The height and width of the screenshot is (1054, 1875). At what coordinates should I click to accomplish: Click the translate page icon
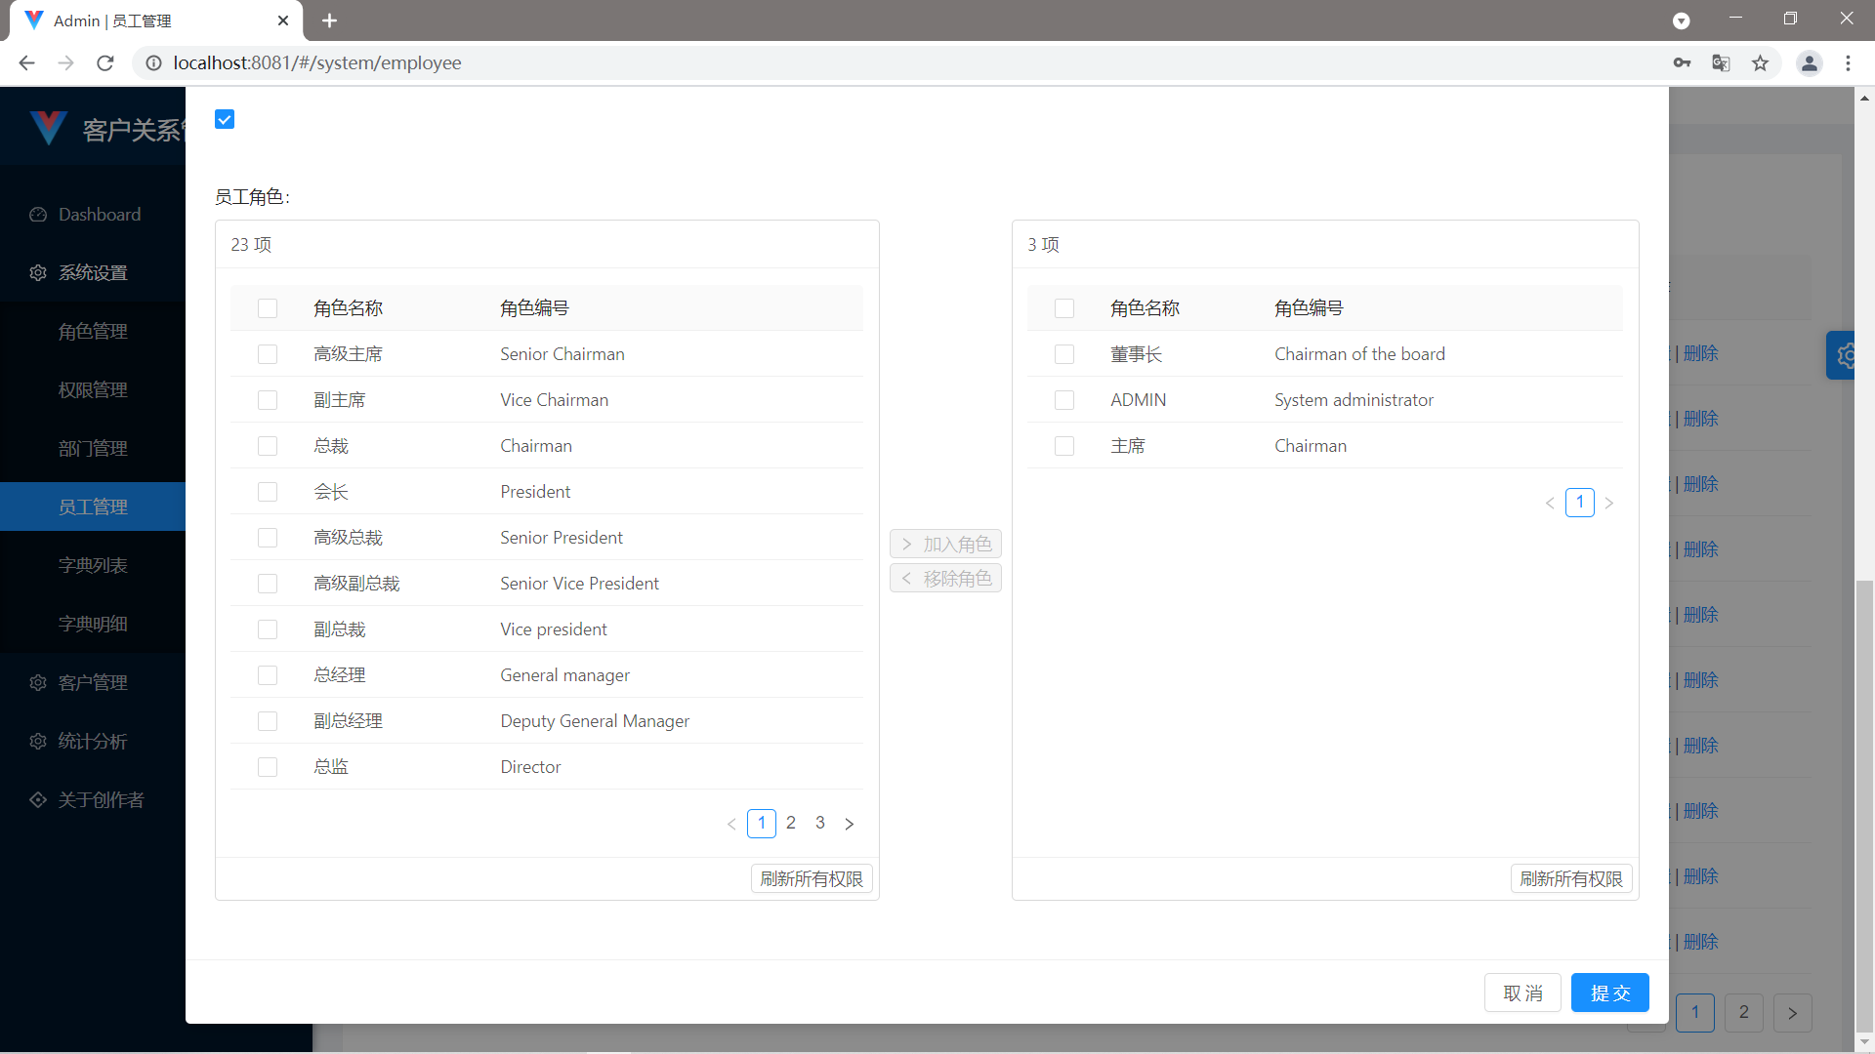1721,63
